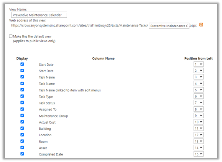Uncheck Display for Task Status column
Viewport: 222px width, 162px height.
(22, 102)
